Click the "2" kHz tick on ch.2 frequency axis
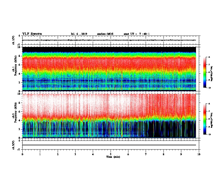This screenshot has height=173, width=224. (x=20, y=129)
